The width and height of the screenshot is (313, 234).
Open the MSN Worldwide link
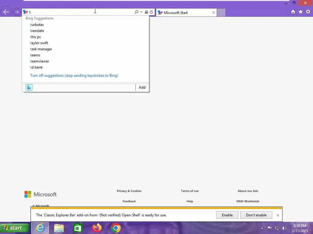pyautogui.click(x=248, y=201)
